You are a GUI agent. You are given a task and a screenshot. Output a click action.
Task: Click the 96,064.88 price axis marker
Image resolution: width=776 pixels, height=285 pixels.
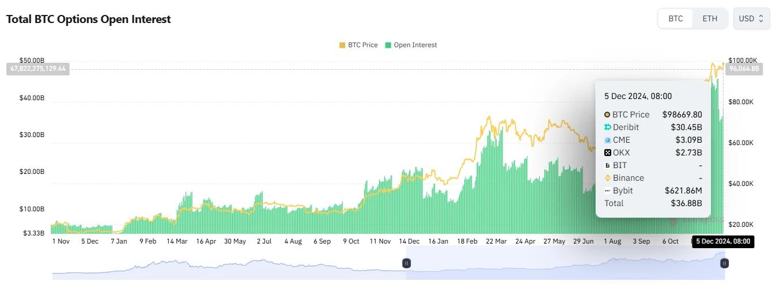coord(744,69)
